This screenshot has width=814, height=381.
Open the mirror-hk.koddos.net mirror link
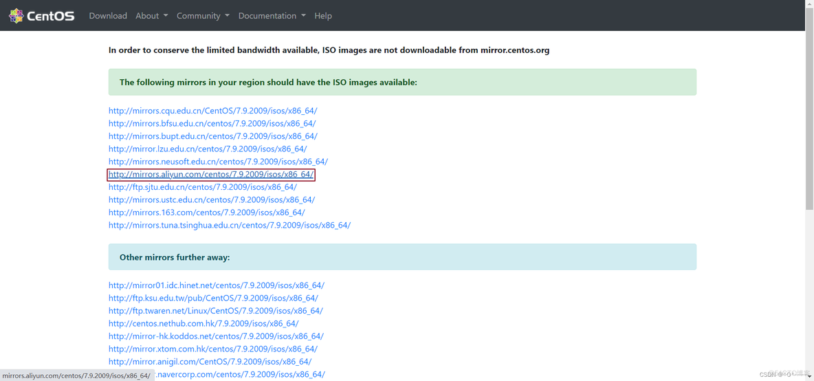coord(216,336)
